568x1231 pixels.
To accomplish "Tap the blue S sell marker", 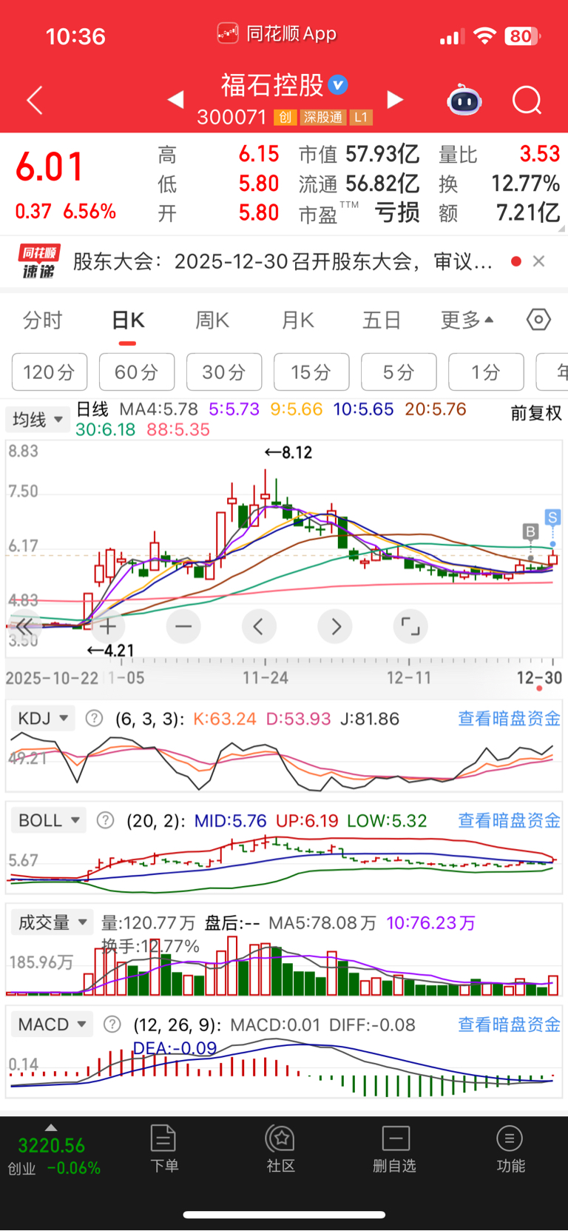I will (552, 517).
